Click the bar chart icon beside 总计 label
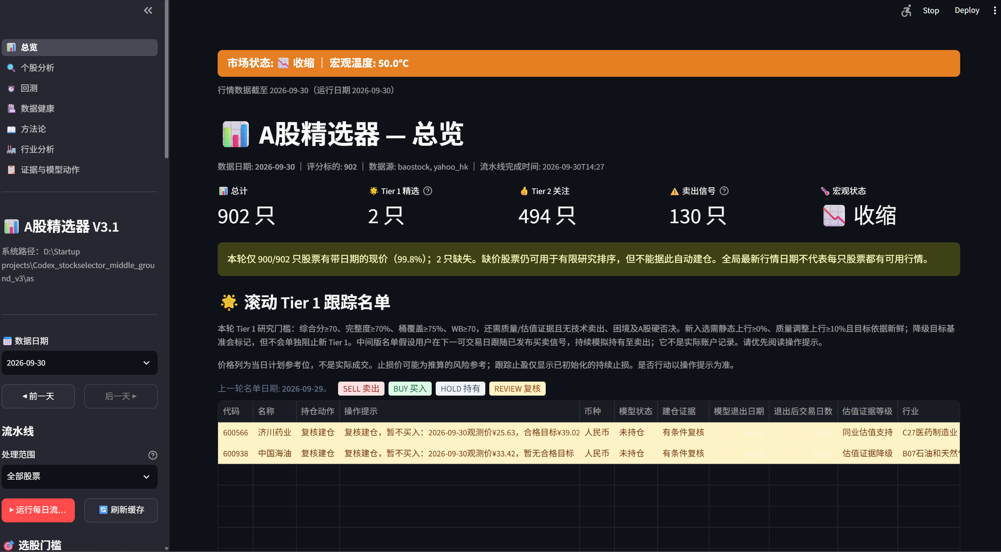The width and height of the screenshot is (1001, 552). 223,191
